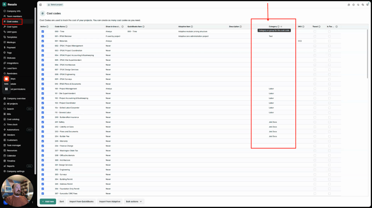
Task: Toggle Active checkbox for 100 - Project Management
Action: [43, 89]
